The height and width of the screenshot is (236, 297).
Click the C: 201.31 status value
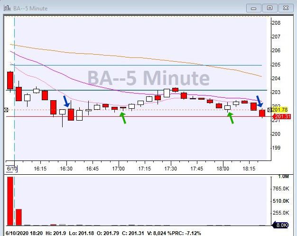point(133,233)
